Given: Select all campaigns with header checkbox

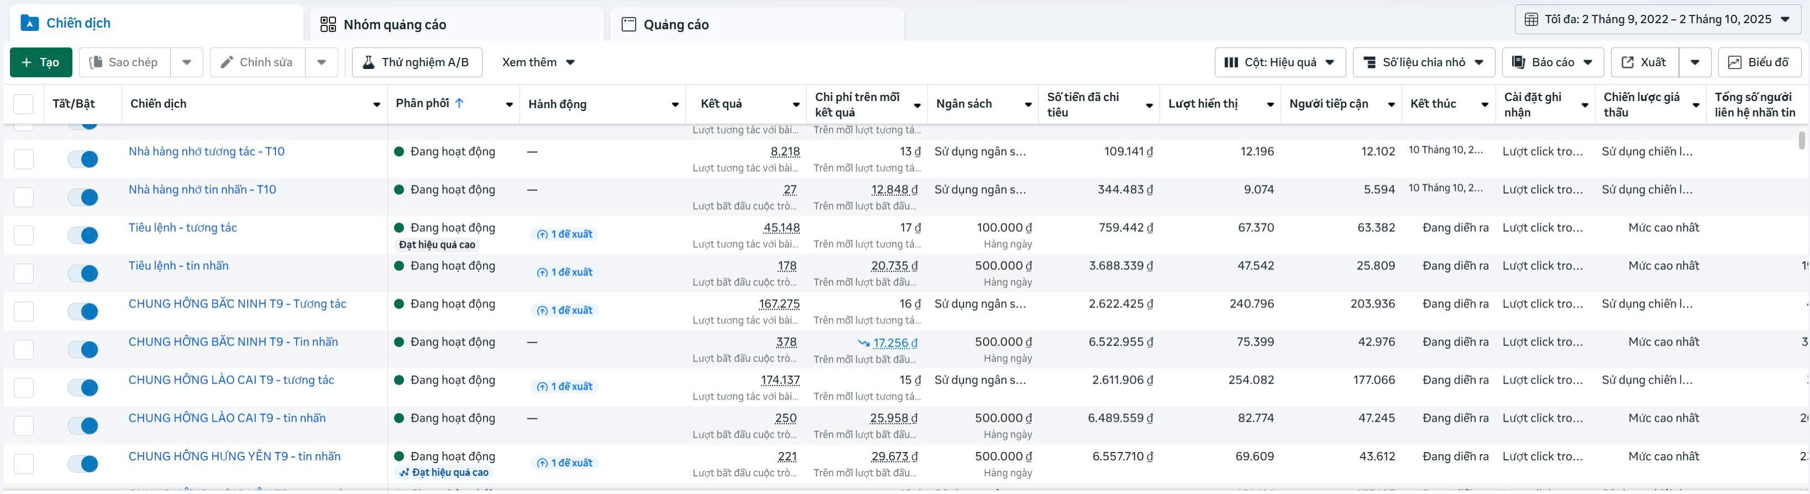Looking at the screenshot, I should point(23,104).
